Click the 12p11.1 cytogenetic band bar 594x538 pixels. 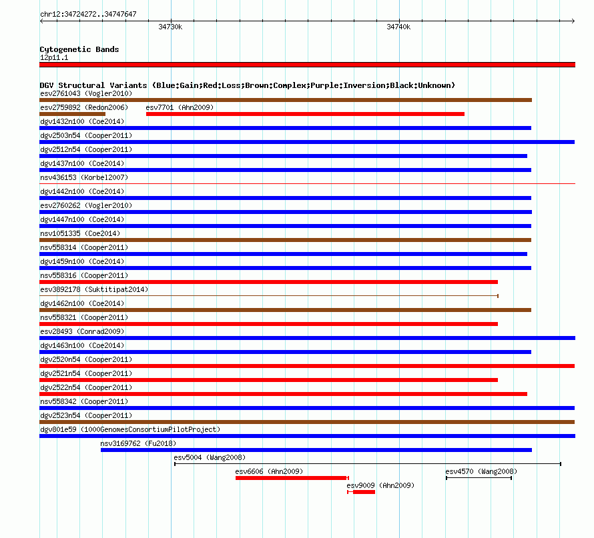pos(307,65)
